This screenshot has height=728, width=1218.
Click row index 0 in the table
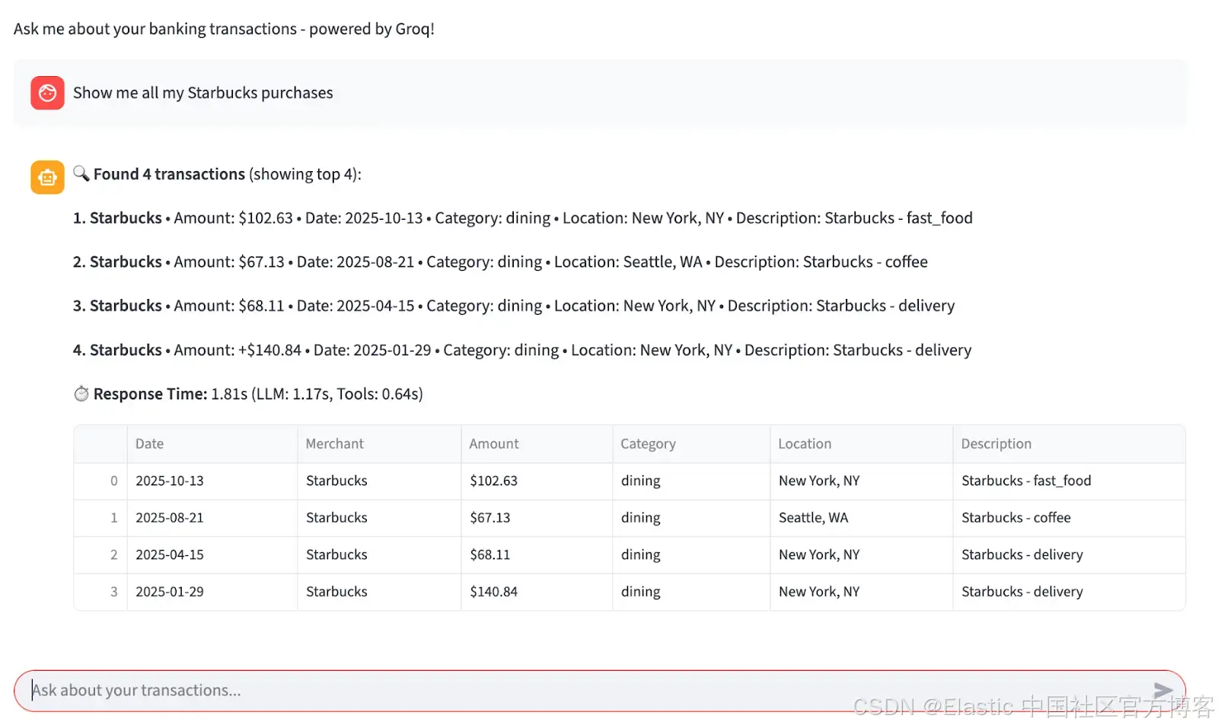pyautogui.click(x=100, y=481)
